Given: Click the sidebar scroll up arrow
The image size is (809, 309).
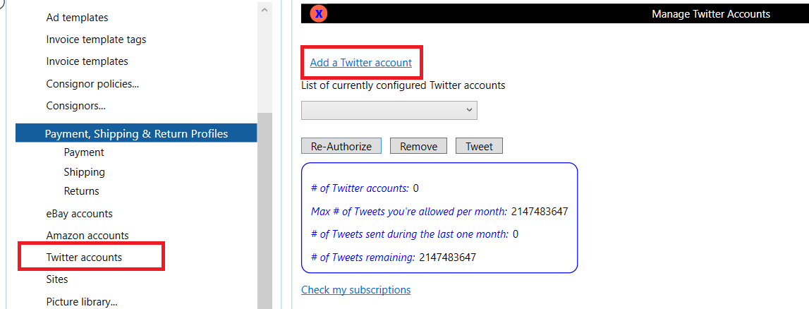Looking at the screenshot, I should (x=264, y=10).
